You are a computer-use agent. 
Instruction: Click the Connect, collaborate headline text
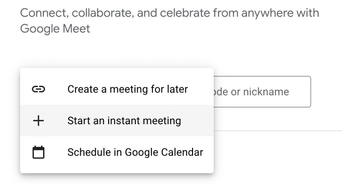tap(169, 21)
